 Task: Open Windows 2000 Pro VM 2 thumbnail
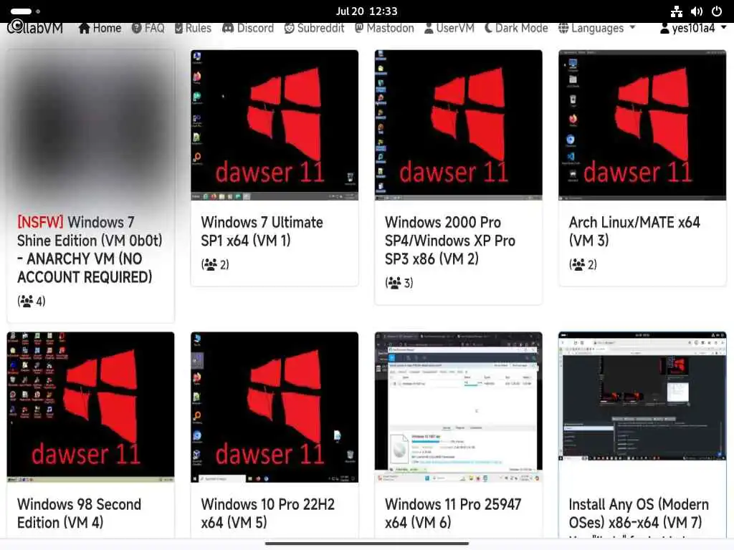click(459, 125)
